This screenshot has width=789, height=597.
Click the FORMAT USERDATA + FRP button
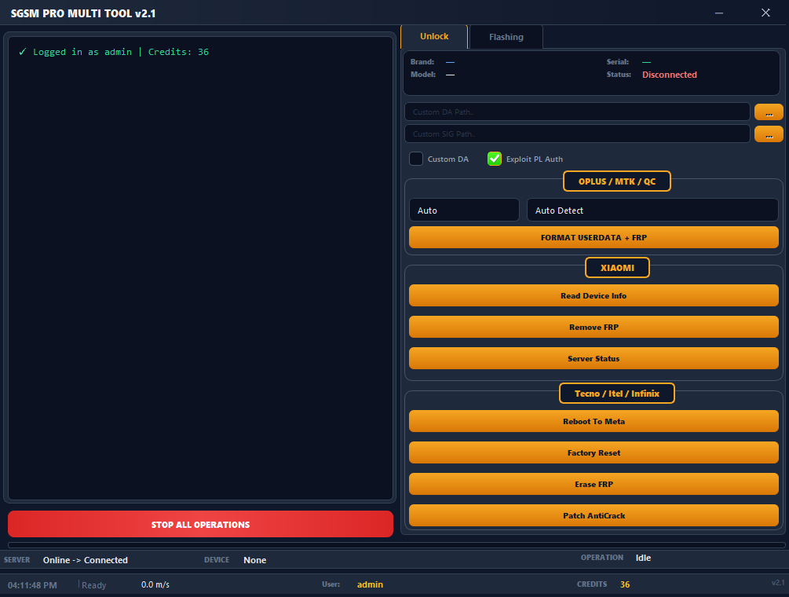[594, 237]
